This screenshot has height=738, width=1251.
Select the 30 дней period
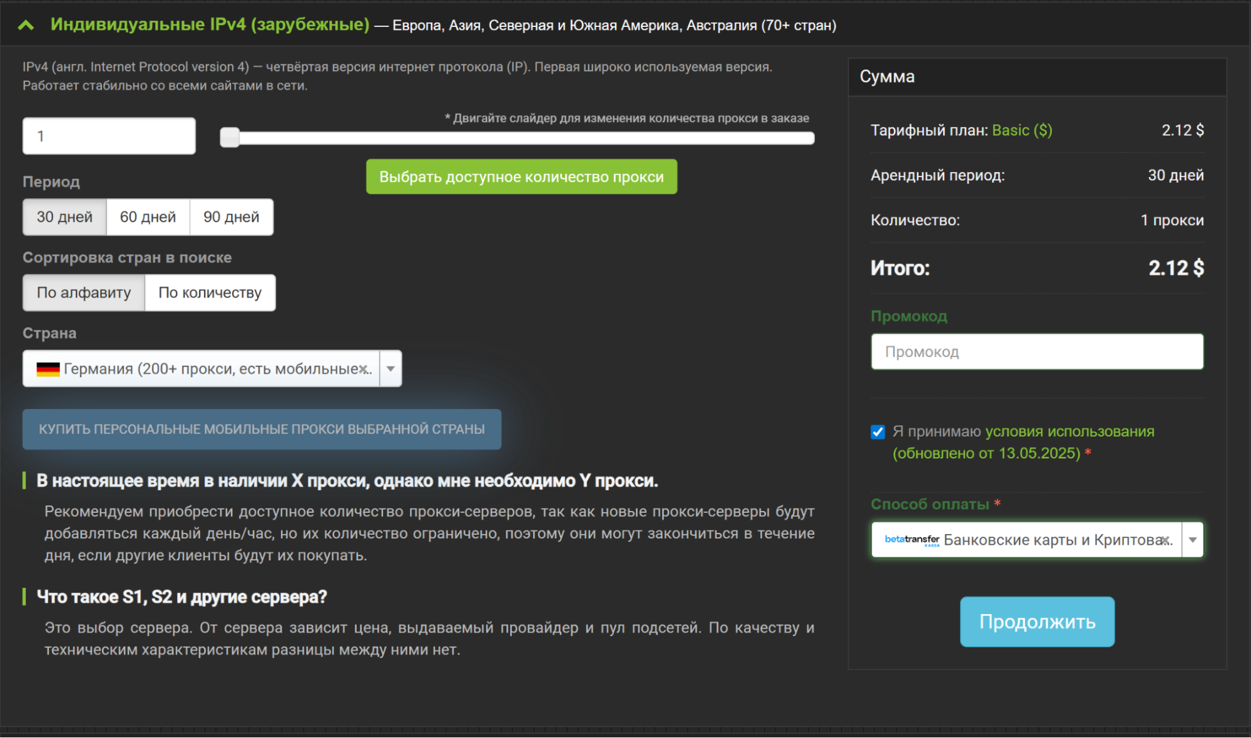pyautogui.click(x=64, y=217)
